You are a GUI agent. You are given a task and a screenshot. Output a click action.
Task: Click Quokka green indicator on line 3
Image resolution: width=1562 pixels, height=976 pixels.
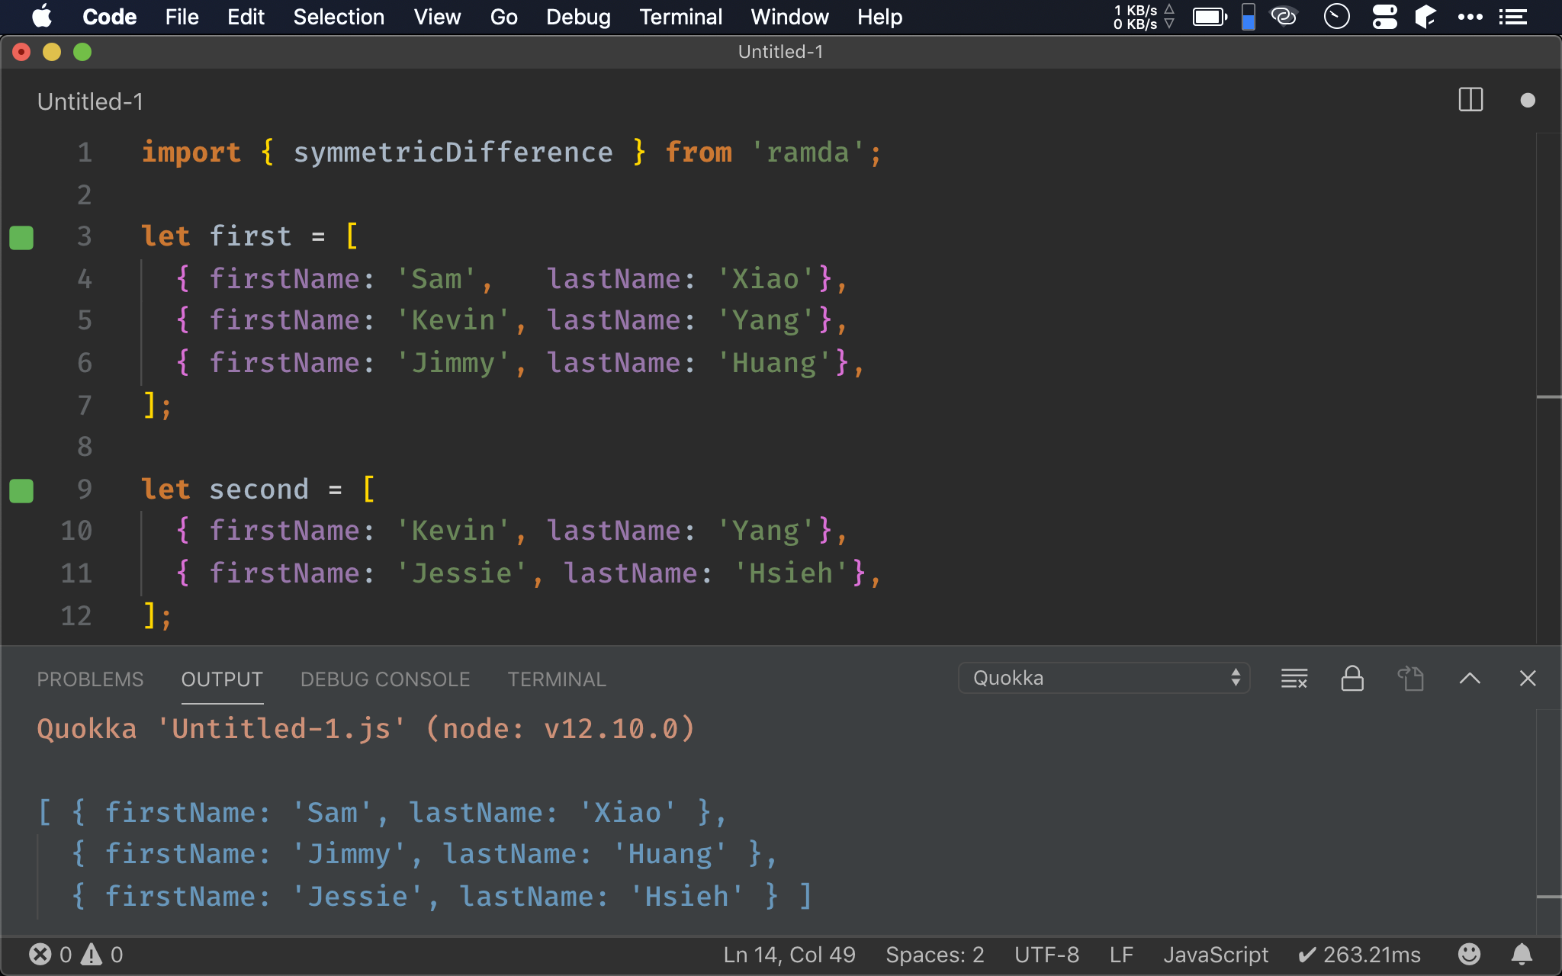(21, 237)
